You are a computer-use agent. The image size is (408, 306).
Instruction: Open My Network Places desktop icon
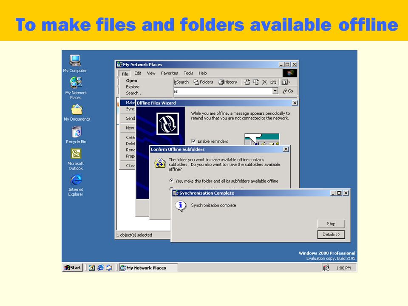click(76, 88)
